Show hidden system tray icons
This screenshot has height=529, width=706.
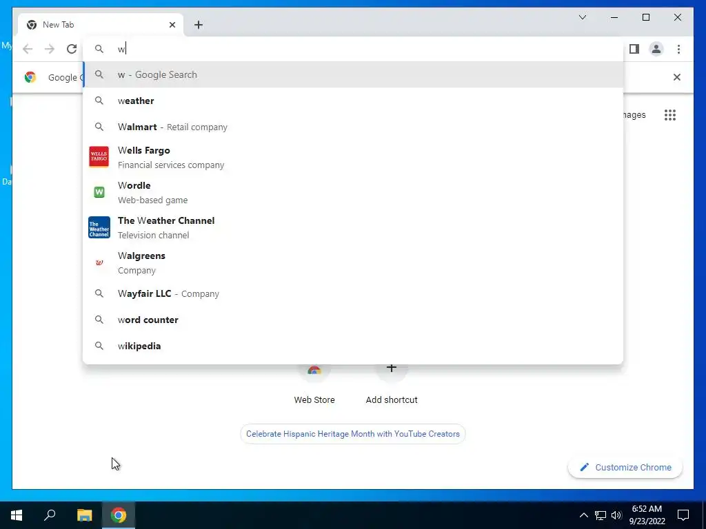pos(583,515)
